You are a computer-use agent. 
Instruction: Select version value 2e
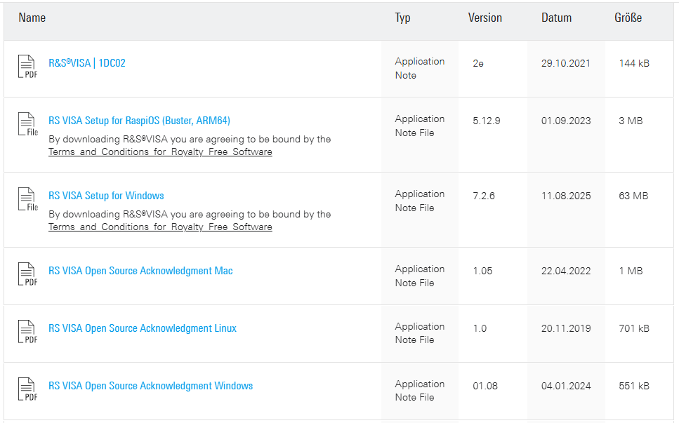click(x=478, y=63)
